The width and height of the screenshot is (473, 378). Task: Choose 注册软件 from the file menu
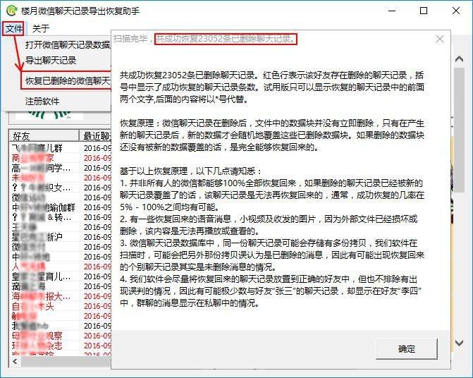point(42,102)
